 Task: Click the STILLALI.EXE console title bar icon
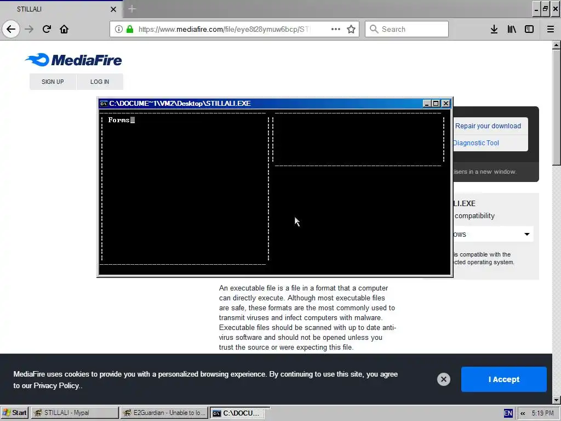[x=104, y=104]
